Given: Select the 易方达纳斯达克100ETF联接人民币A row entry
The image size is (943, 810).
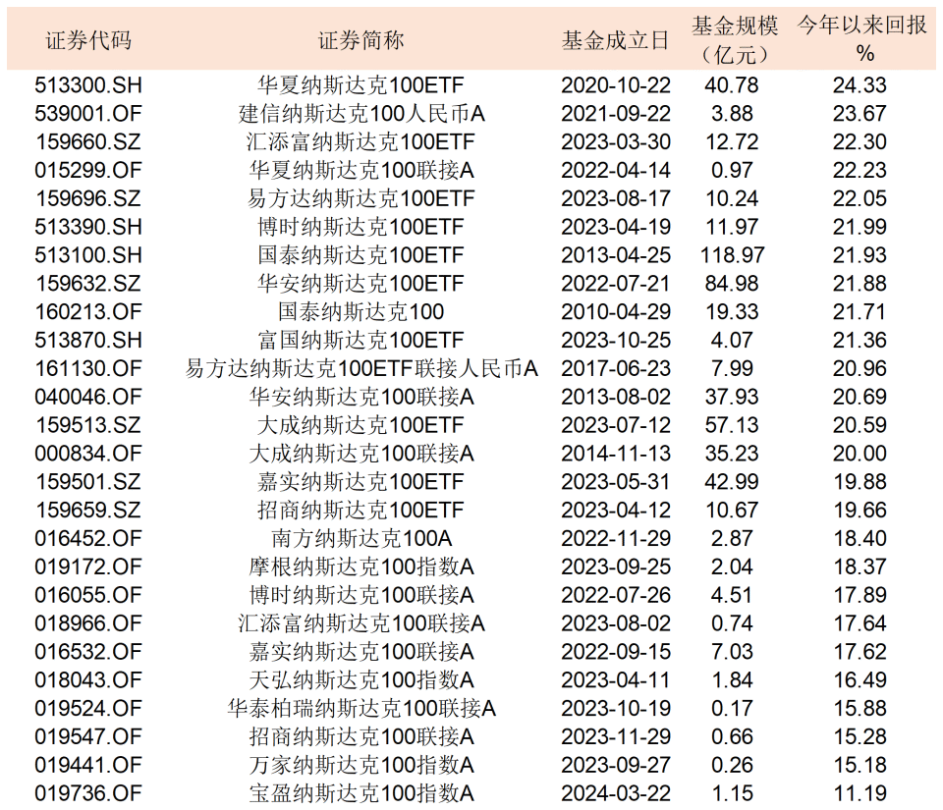Looking at the screenshot, I should pyautogui.click(x=363, y=369).
